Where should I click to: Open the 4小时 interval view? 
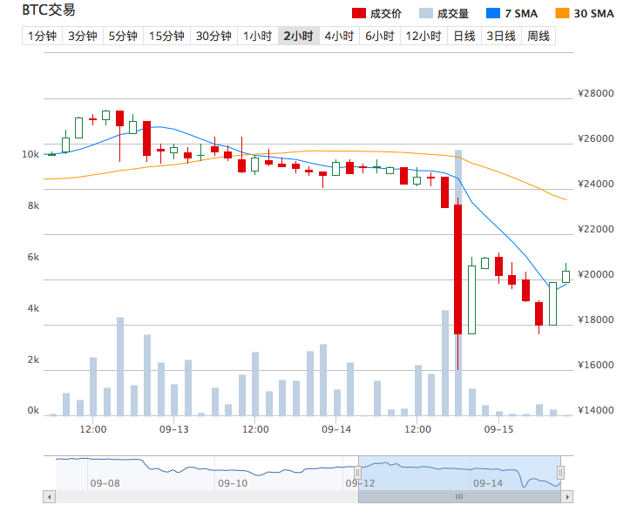(x=339, y=37)
